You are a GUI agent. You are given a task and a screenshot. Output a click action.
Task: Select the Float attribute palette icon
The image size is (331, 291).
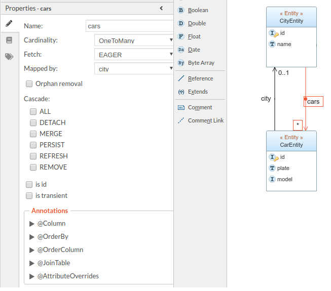[x=181, y=36]
